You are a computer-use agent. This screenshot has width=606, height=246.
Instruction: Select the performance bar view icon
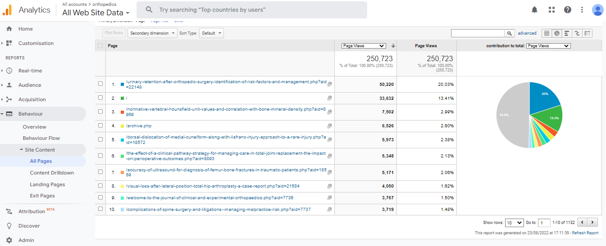(567, 33)
